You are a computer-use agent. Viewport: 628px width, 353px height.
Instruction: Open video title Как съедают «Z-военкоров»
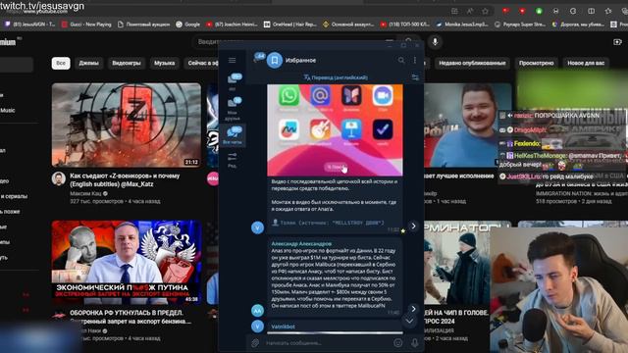[125, 179]
